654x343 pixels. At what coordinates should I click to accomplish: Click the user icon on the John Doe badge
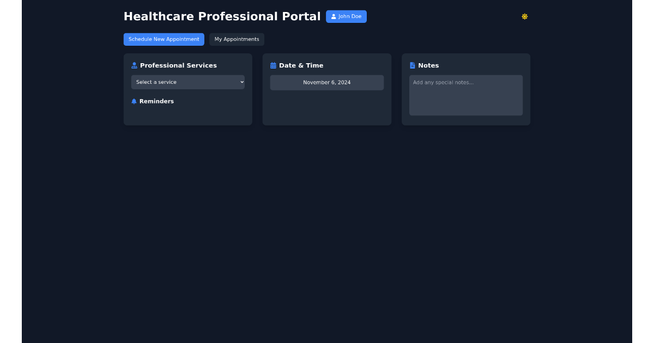pos(334,16)
